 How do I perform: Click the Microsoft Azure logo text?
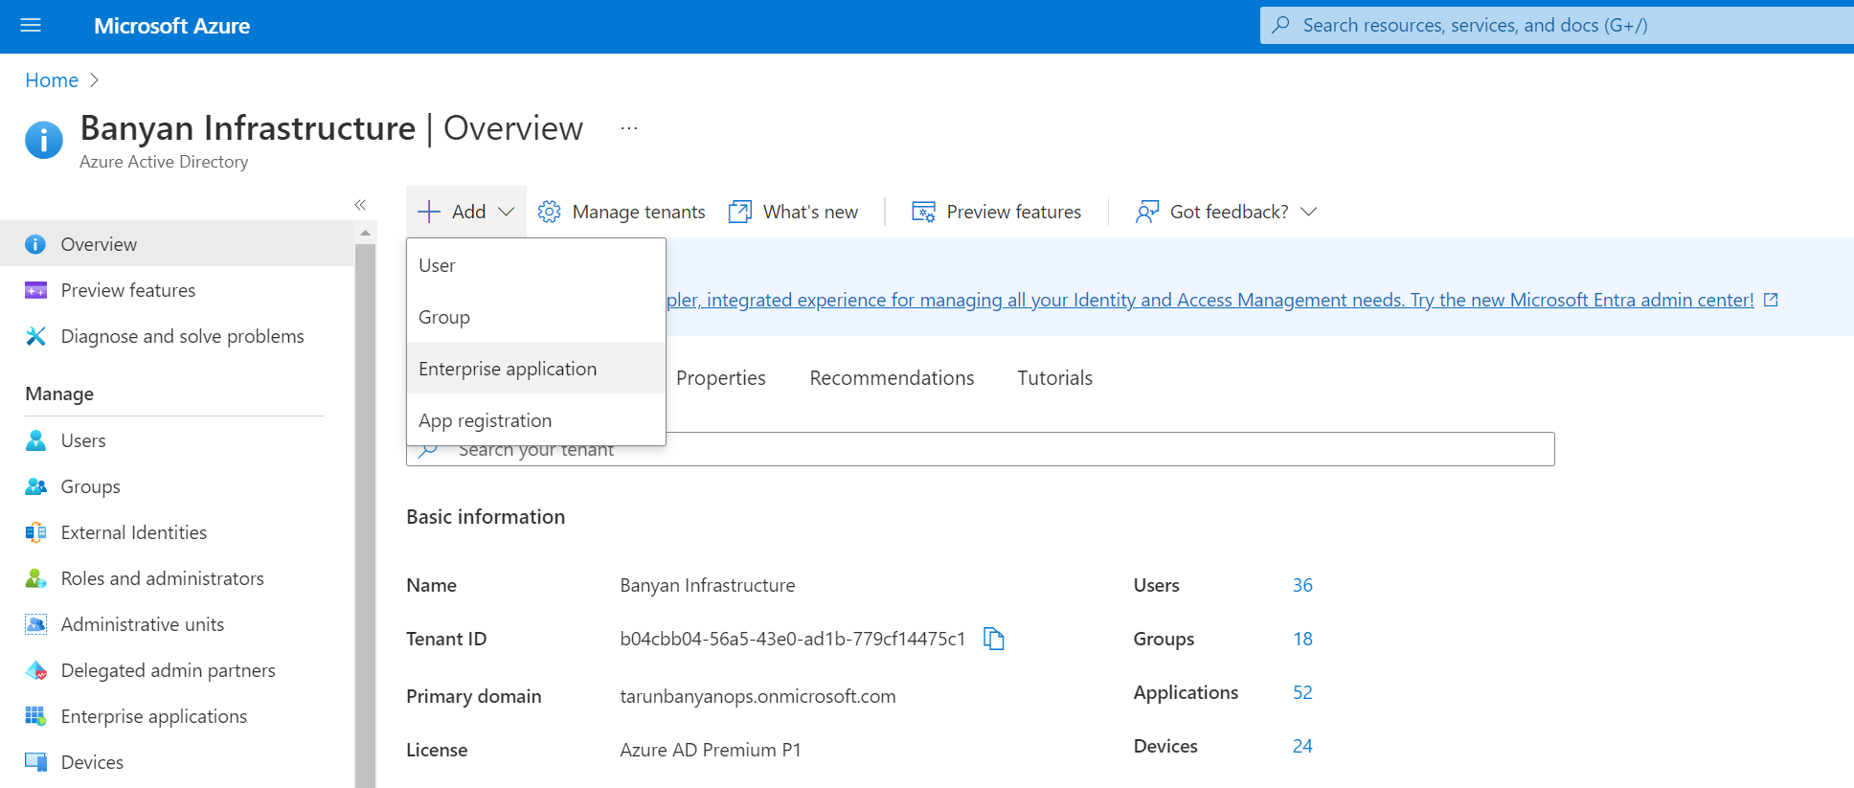click(171, 26)
